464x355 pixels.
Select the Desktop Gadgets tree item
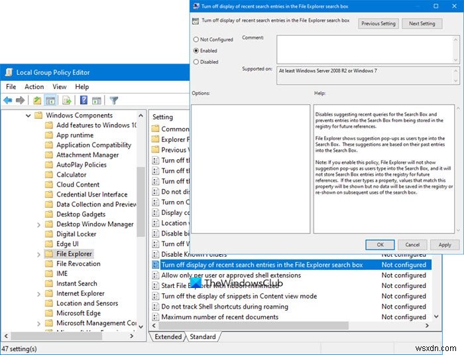(x=81, y=214)
